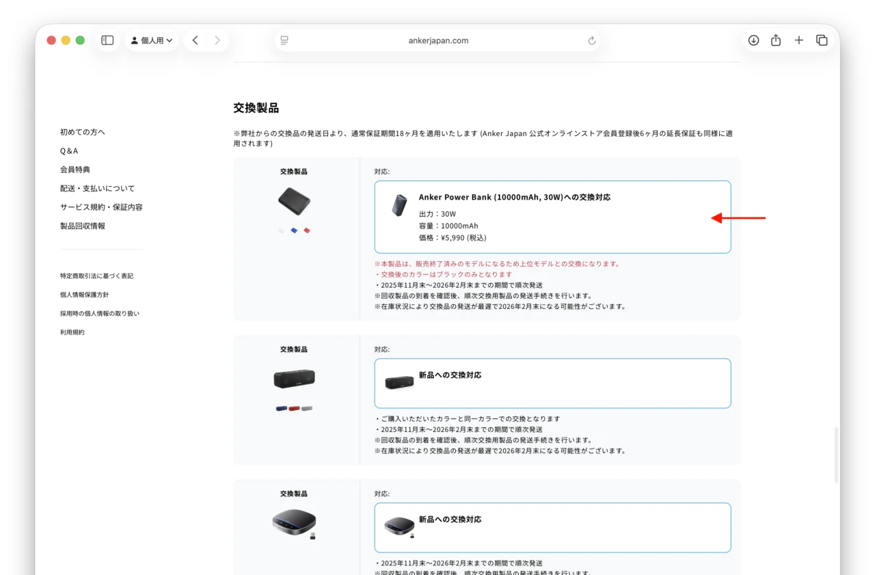Image resolution: width=875 pixels, height=575 pixels.
Task: Select the speaker 新品への交換対応 option
Action: click(x=552, y=383)
